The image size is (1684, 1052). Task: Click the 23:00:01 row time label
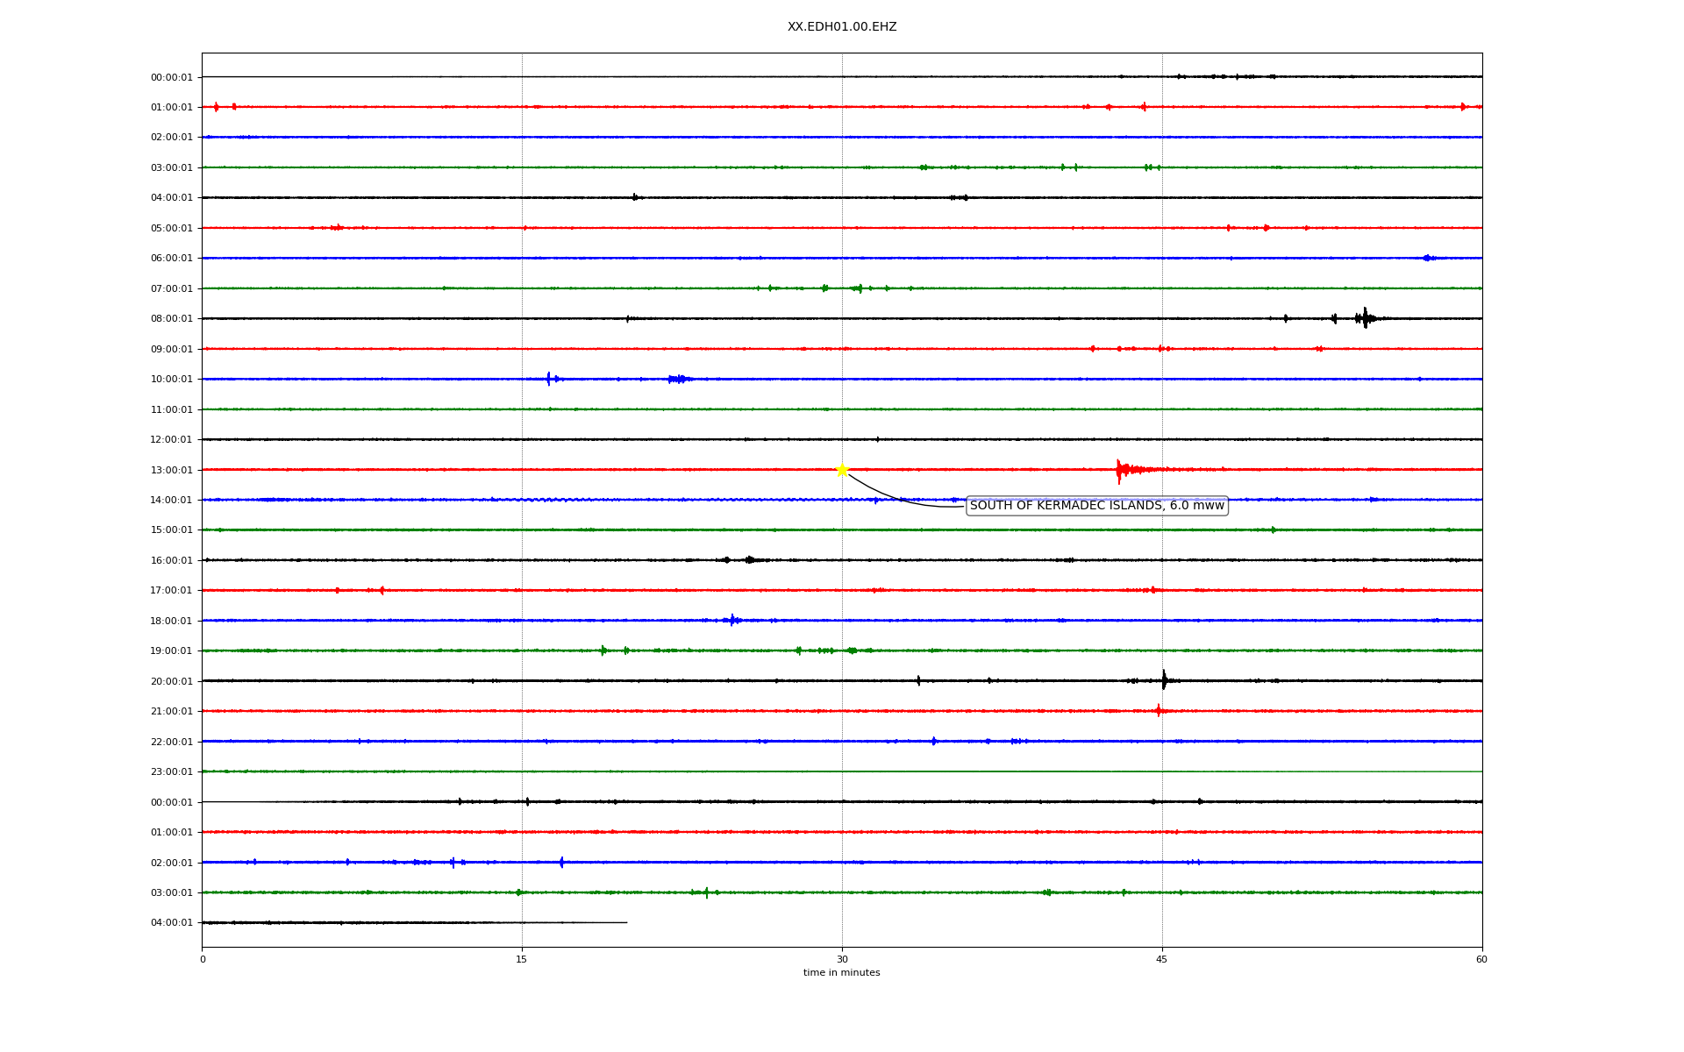[171, 772]
